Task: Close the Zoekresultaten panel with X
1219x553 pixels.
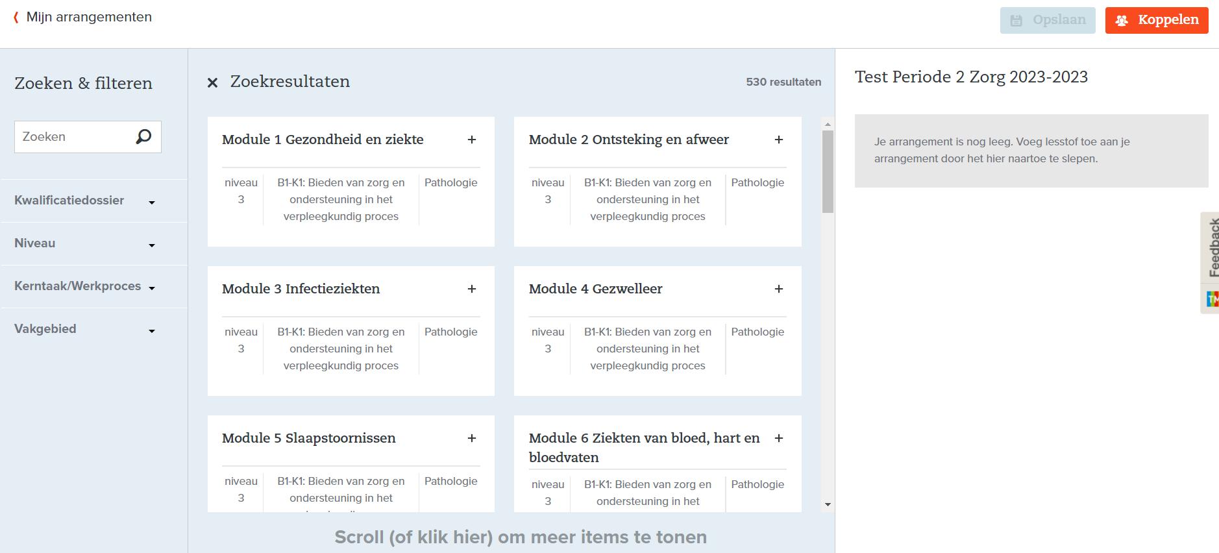Action: pyautogui.click(x=212, y=82)
